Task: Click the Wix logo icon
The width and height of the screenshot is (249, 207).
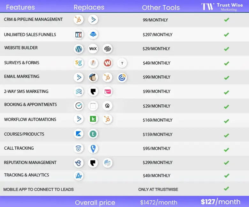Action: (93, 49)
